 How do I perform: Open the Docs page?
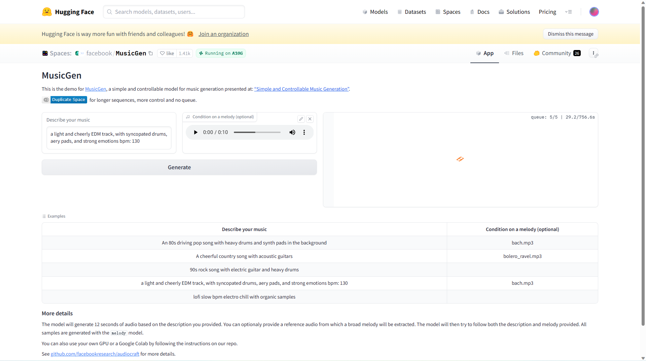click(x=479, y=12)
